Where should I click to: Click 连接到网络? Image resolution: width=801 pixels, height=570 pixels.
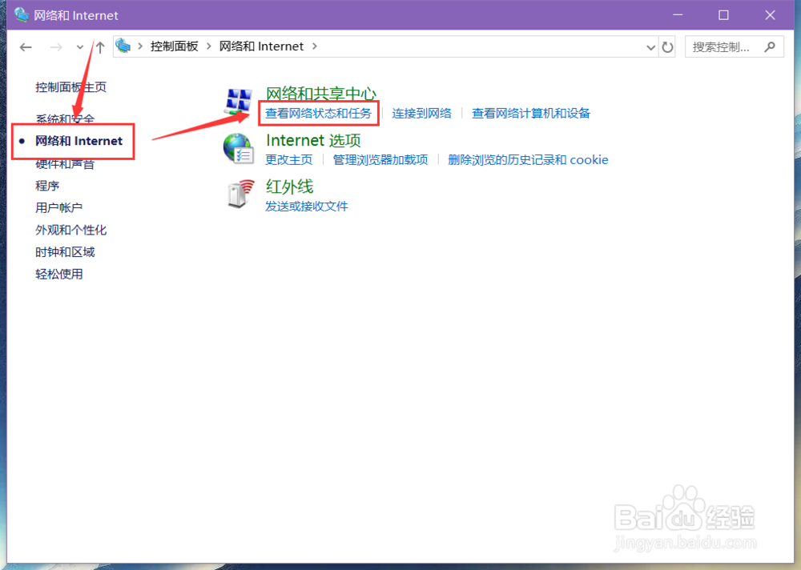(422, 112)
